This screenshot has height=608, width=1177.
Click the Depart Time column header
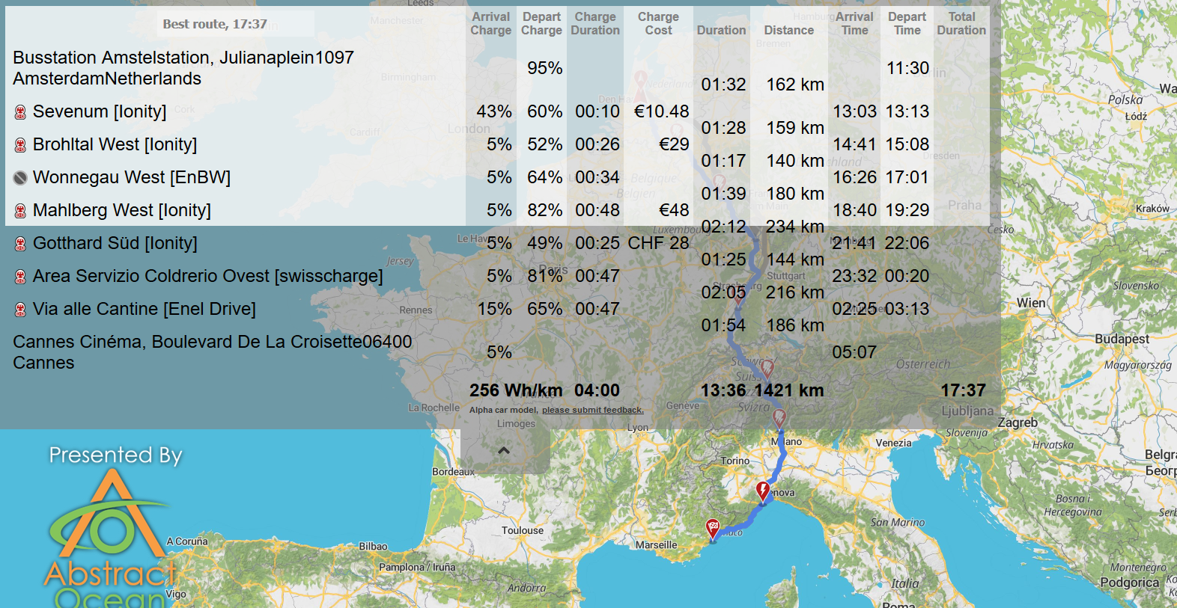(x=907, y=23)
